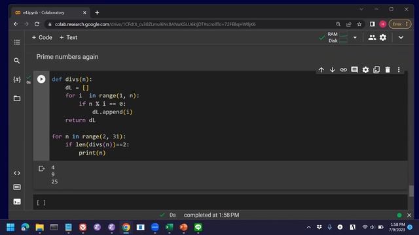Click the print(n) code line

92,153
